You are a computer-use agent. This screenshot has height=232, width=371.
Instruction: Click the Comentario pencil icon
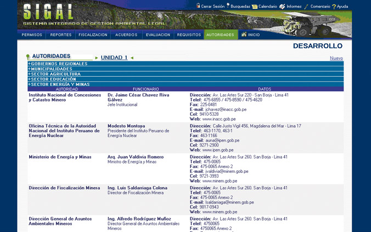coord(306,6)
